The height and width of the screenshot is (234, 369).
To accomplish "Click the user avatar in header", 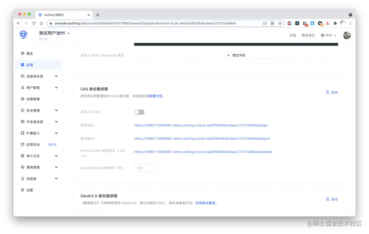I will 347,35.
